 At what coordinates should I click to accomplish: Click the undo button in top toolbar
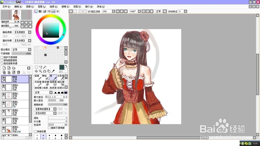click(x=71, y=11)
